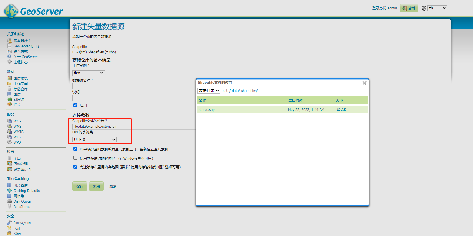
Task: Click the layer groups icon
Action: point(9,99)
